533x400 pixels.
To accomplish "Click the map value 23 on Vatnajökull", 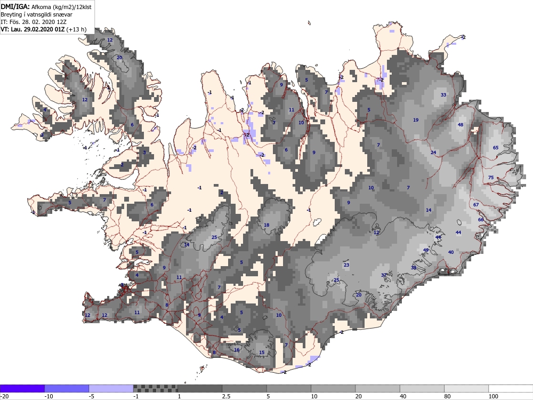I will (346, 265).
